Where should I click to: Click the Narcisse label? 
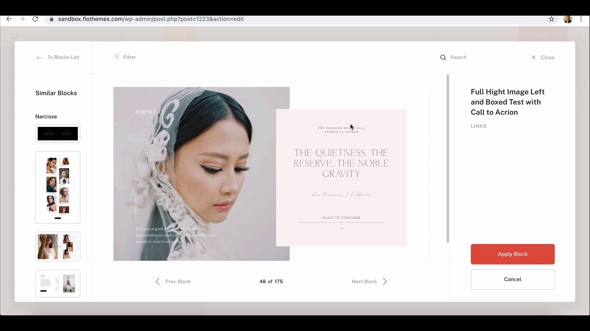[x=46, y=116]
